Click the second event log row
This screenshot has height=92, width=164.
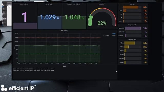pos(34,71)
